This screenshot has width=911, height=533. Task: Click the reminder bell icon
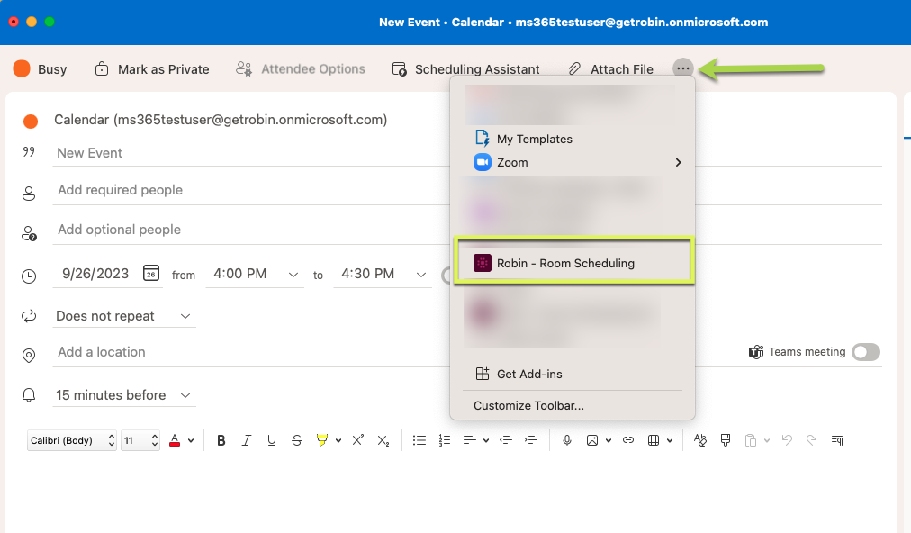tap(29, 396)
